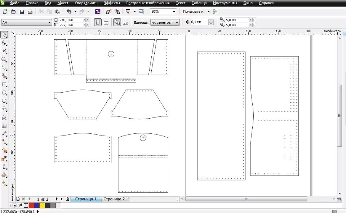Set landscape page orientation
The image size is (346, 213).
pyautogui.click(x=106, y=22)
